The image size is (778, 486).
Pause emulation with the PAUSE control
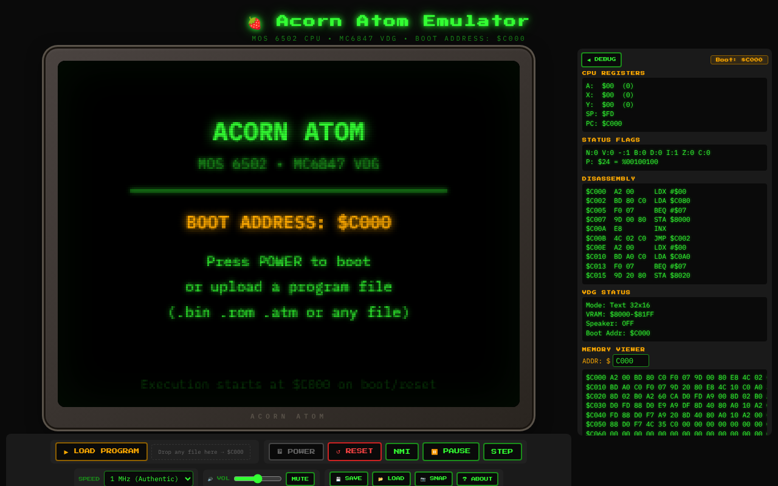coord(450,451)
